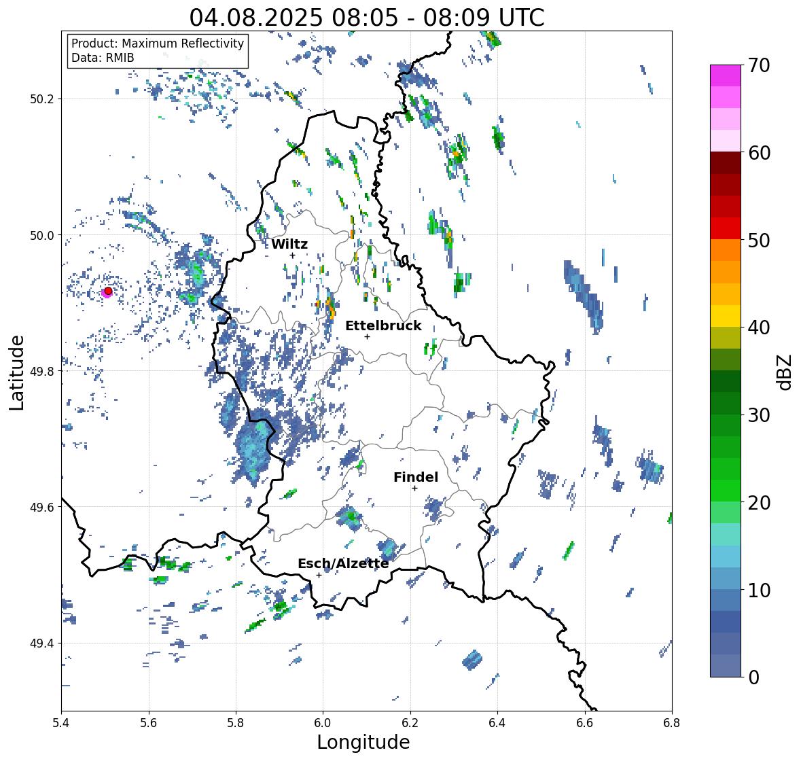Image resolution: width=801 pixels, height=759 pixels.
Task: Click the latitude tick label 49.6
Action: pos(42,507)
